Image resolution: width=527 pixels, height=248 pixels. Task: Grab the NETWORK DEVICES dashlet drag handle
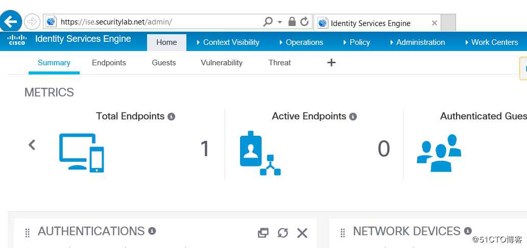click(343, 233)
